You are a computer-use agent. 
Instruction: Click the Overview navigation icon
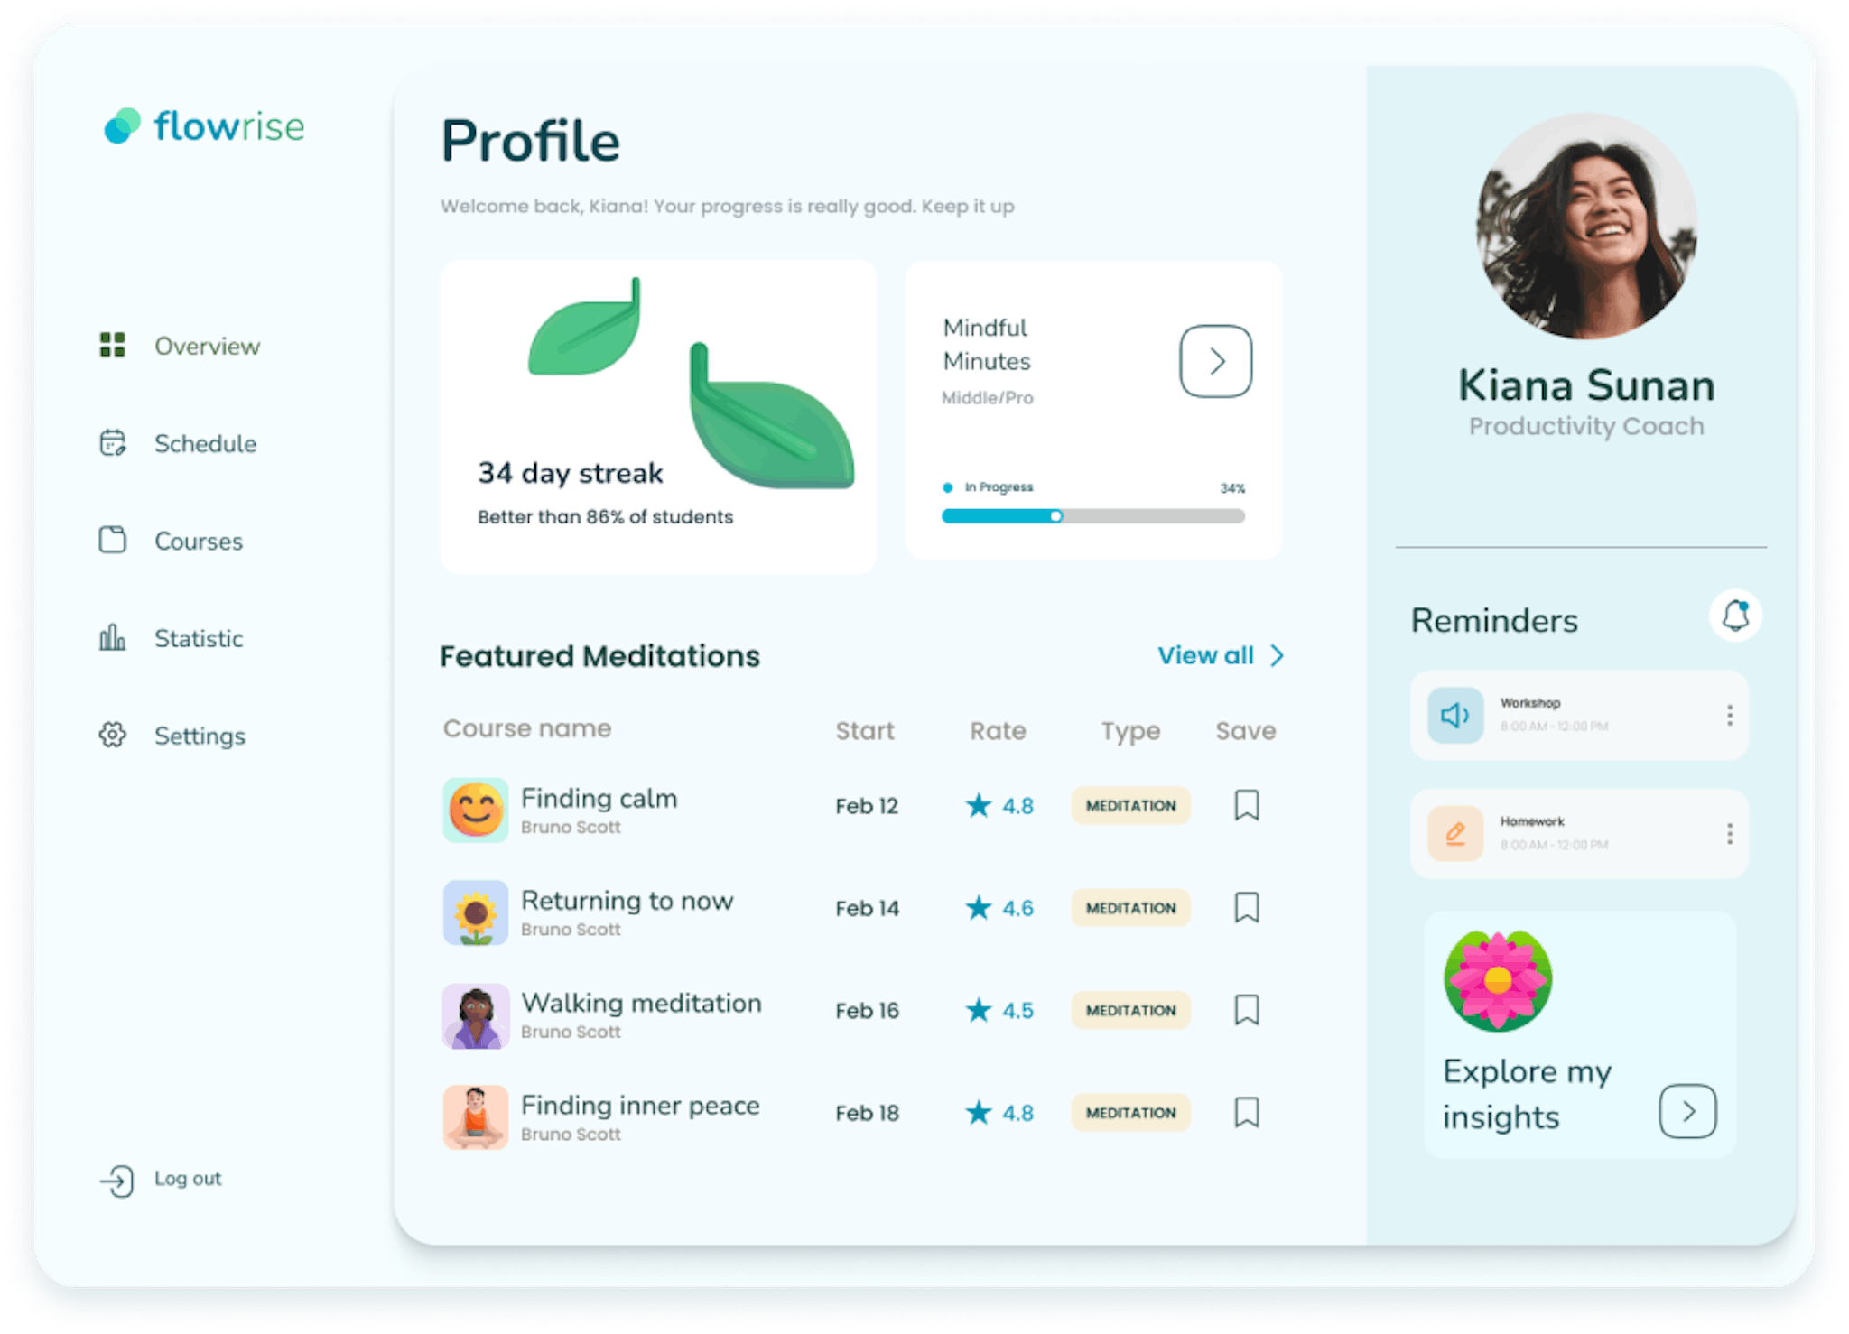point(110,344)
